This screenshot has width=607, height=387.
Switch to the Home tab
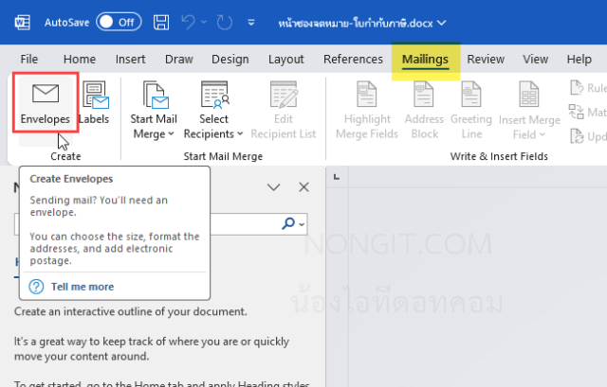click(x=80, y=59)
